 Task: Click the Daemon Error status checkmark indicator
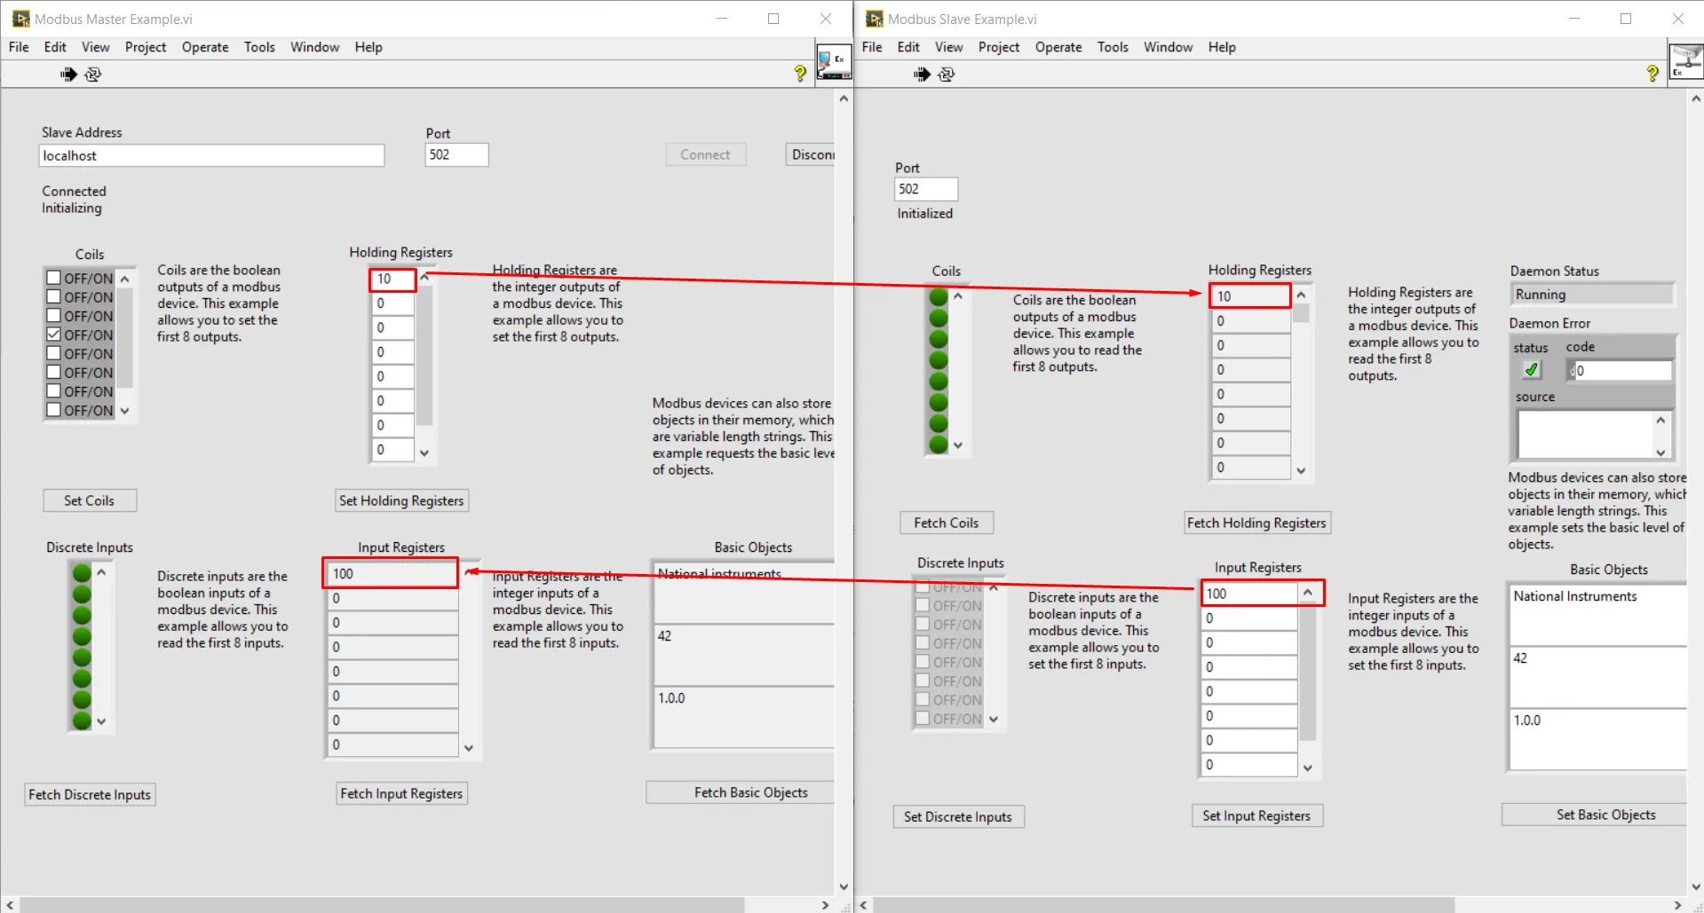[1532, 370]
